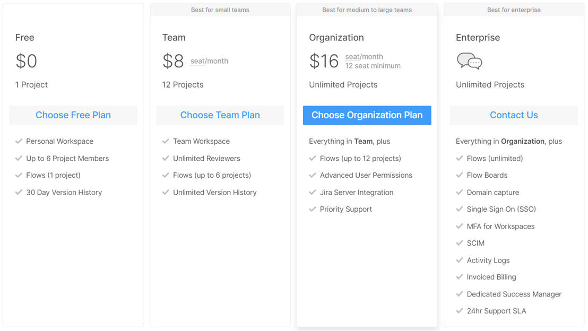
Task: Click checkmark next to Flow Boards
Action: (460, 175)
